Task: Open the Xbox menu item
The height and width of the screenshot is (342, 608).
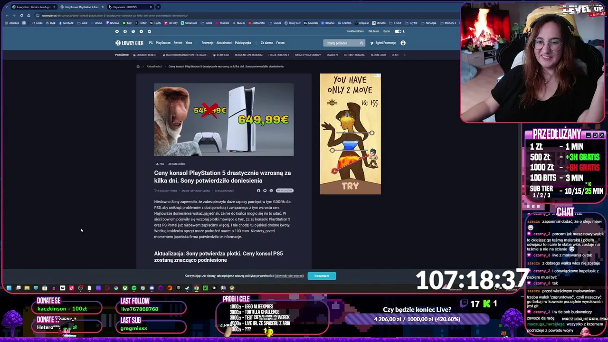Action: pos(189,43)
